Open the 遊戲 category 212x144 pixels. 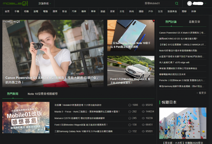[x=103, y=11]
